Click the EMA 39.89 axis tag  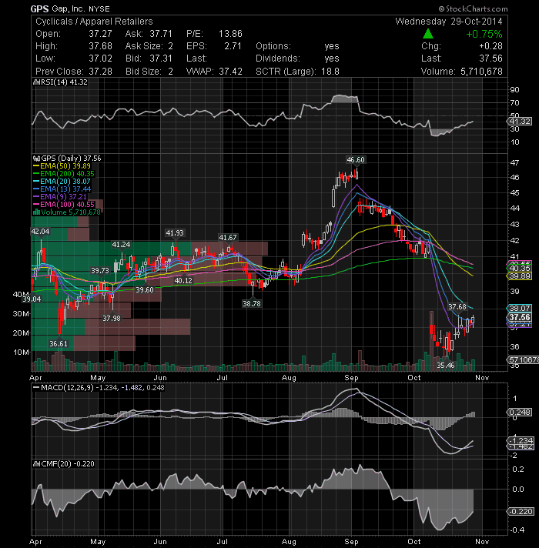[519, 276]
